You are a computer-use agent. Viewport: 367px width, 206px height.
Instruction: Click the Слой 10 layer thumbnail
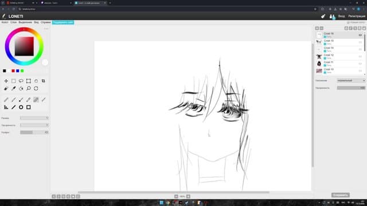click(319, 71)
